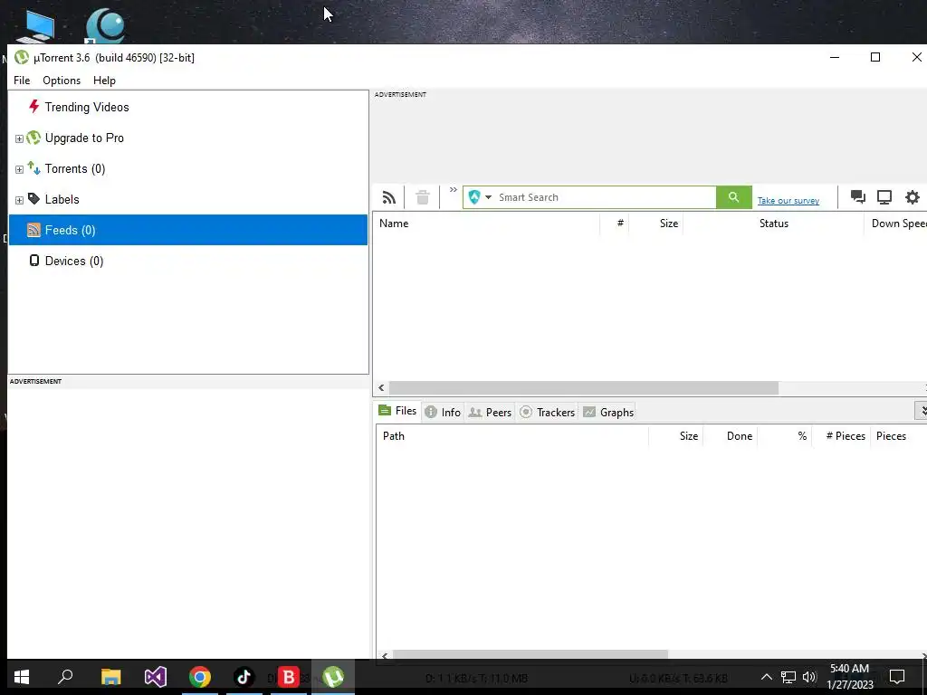
Task: Click the blue crescent desktop shortcut
Action: coord(105,26)
